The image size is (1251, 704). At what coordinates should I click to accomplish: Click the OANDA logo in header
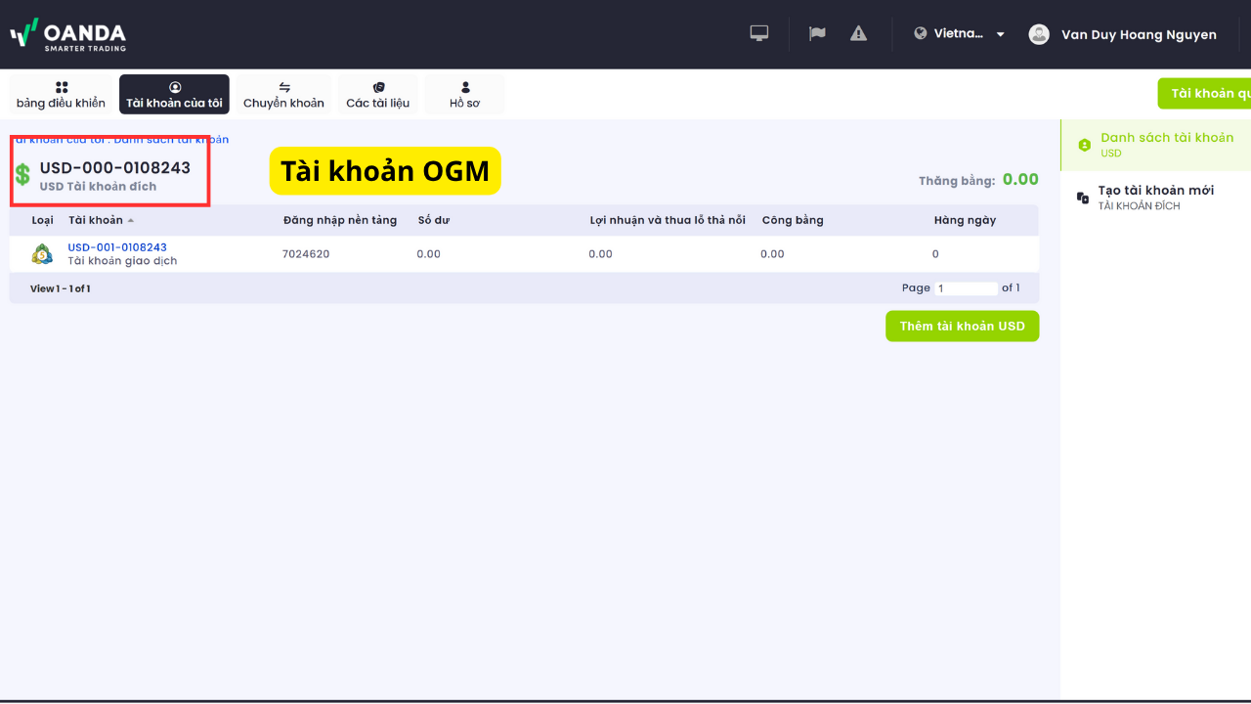[68, 34]
